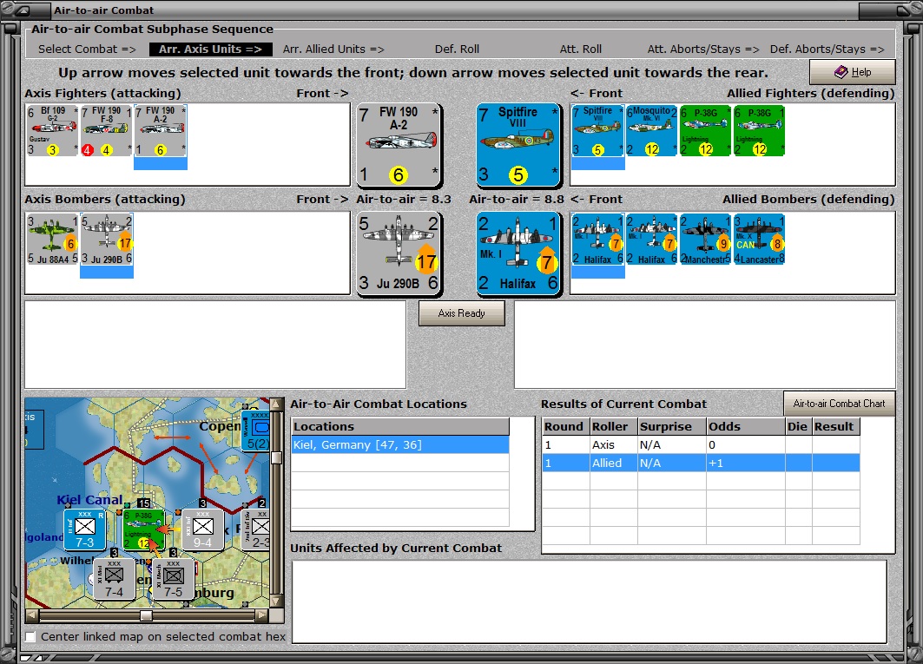Click the Att. Roll subphase step
The image size is (923, 664).
click(x=580, y=49)
